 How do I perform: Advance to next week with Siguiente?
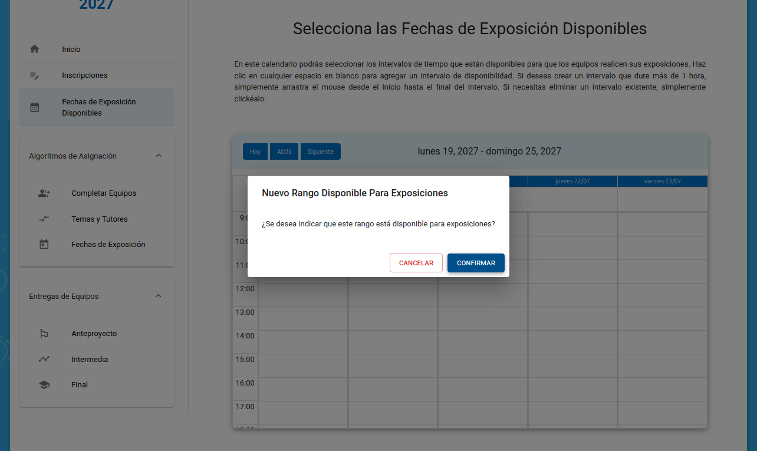321,152
